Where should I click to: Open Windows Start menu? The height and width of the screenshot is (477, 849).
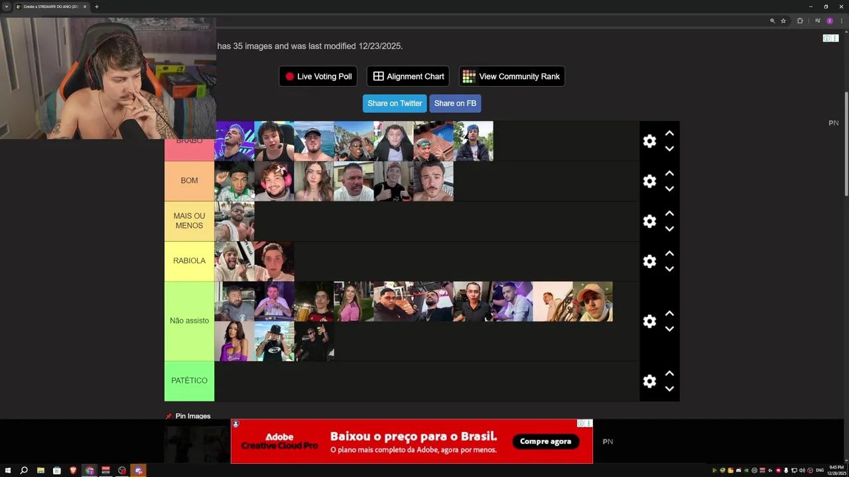click(x=7, y=470)
